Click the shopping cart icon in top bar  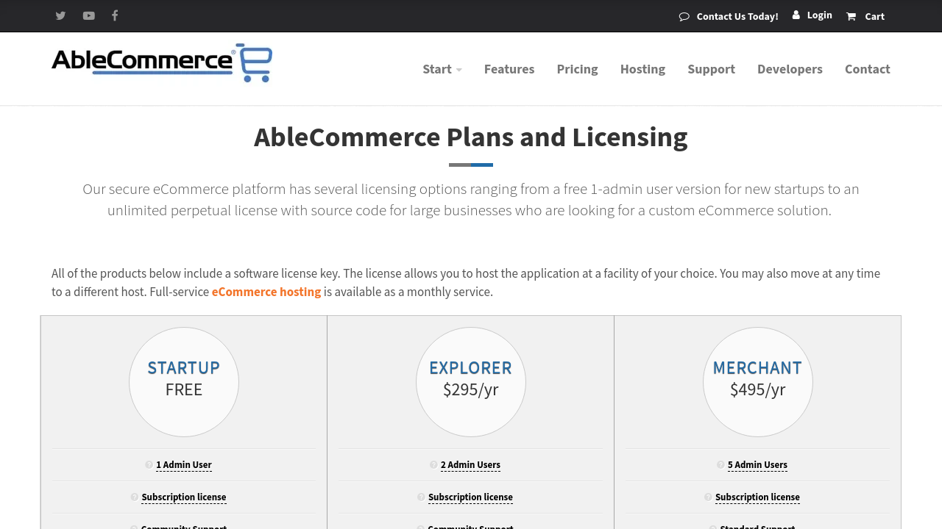[x=851, y=16]
